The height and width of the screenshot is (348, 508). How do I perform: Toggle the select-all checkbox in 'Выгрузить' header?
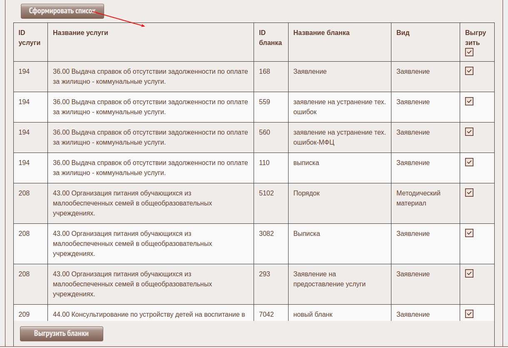(469, 52)
